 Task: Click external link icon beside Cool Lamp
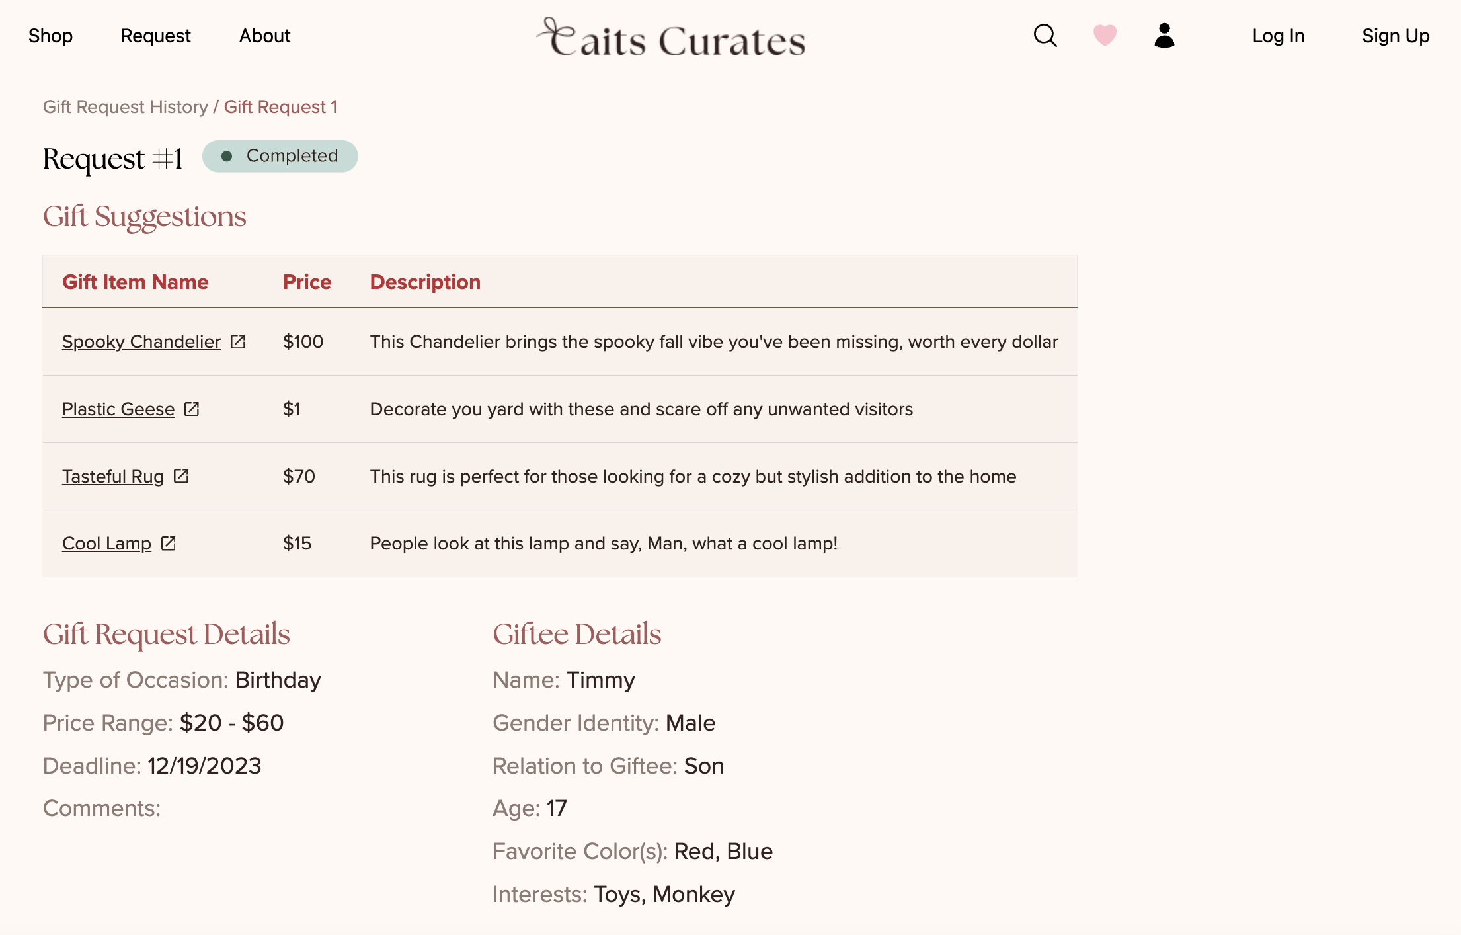169,543
